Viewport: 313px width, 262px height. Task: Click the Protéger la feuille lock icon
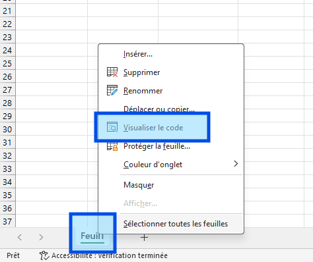112,146
